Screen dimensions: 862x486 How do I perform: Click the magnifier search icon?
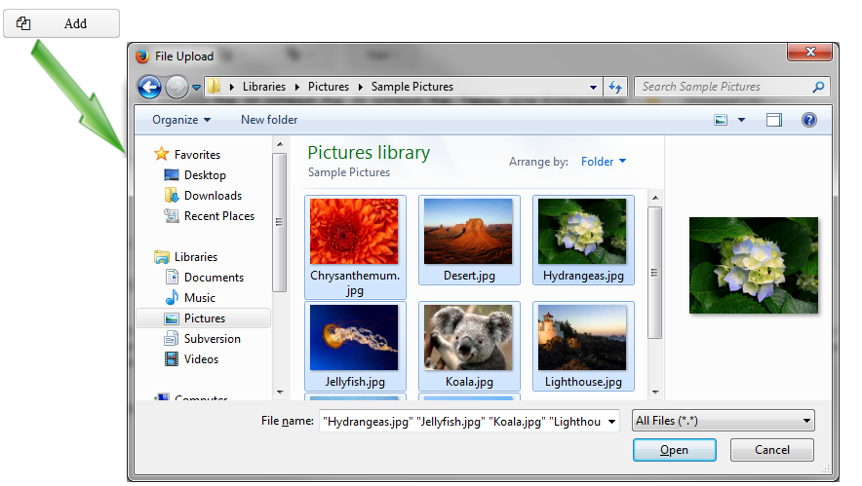[x=818, y=87]
